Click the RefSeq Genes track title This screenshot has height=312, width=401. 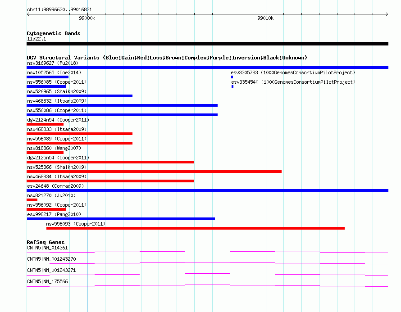point(46,242)
